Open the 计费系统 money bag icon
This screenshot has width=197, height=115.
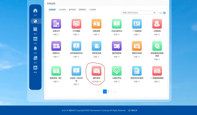[157, 24]
